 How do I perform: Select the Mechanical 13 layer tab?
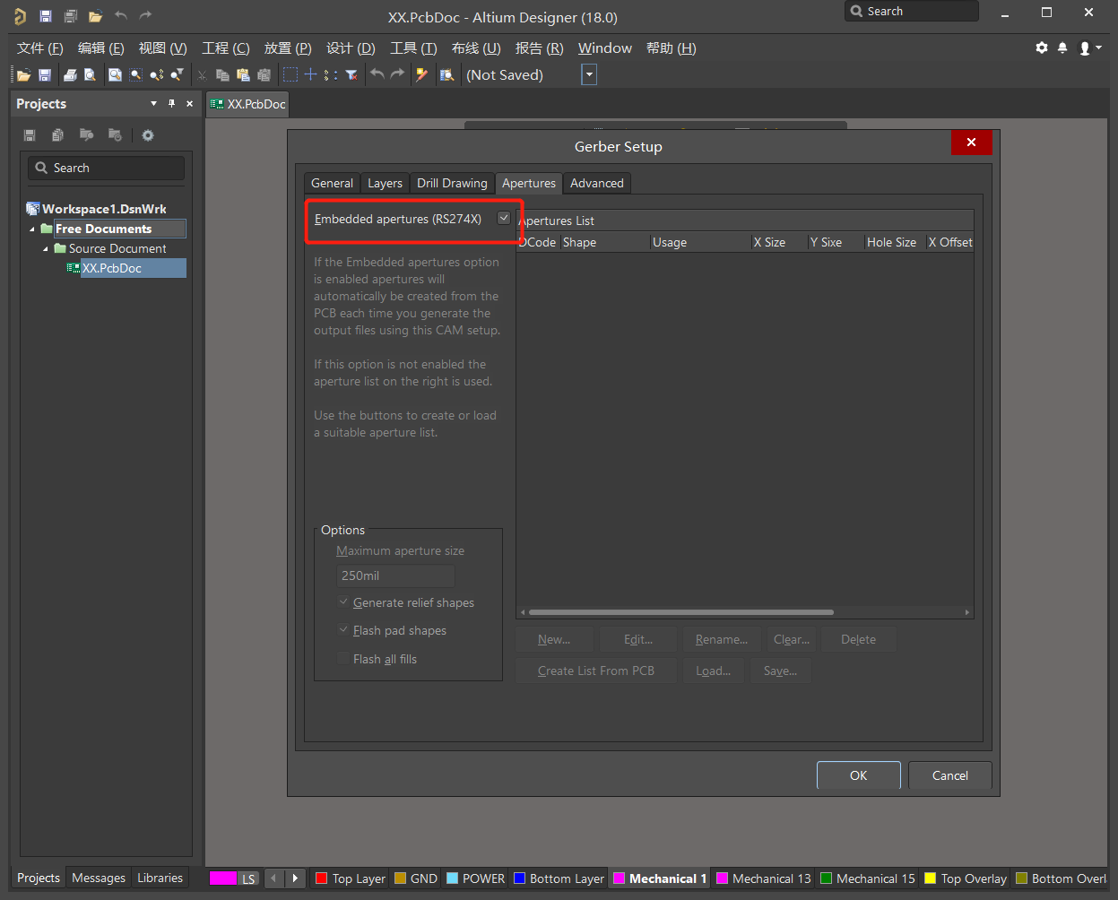(x=764, y=878)
